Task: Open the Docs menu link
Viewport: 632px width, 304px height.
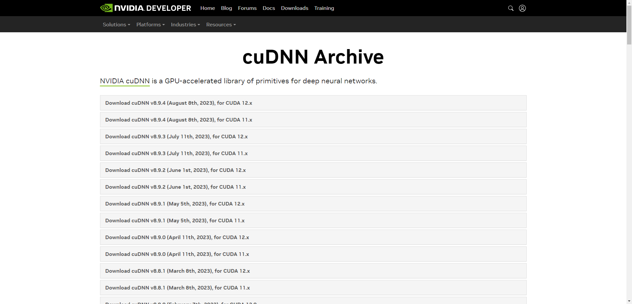Action: coord(269,8)
